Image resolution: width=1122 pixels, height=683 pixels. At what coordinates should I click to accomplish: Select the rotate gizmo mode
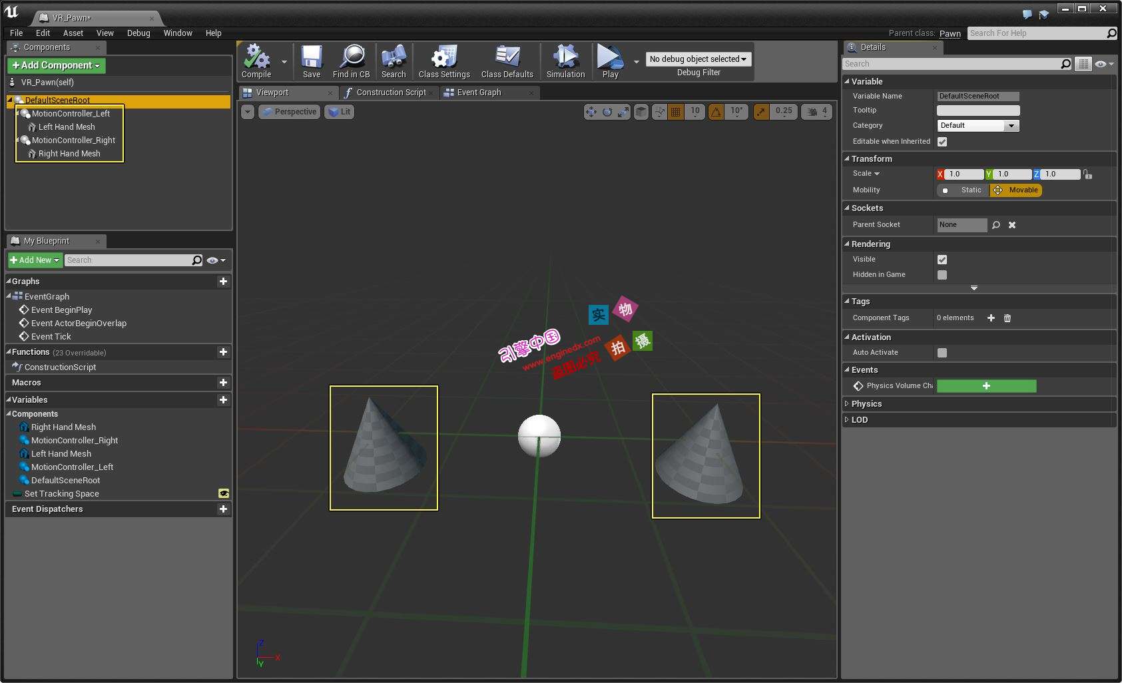[x=607, y=112]
